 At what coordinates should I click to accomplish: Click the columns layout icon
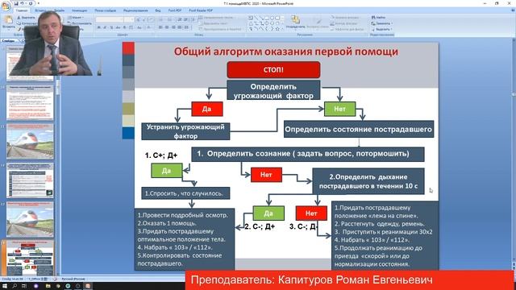186,27
